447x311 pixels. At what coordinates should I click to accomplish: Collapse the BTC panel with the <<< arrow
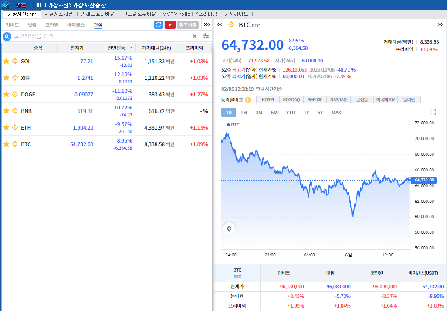pyautogui.click(x=220, y=24)
